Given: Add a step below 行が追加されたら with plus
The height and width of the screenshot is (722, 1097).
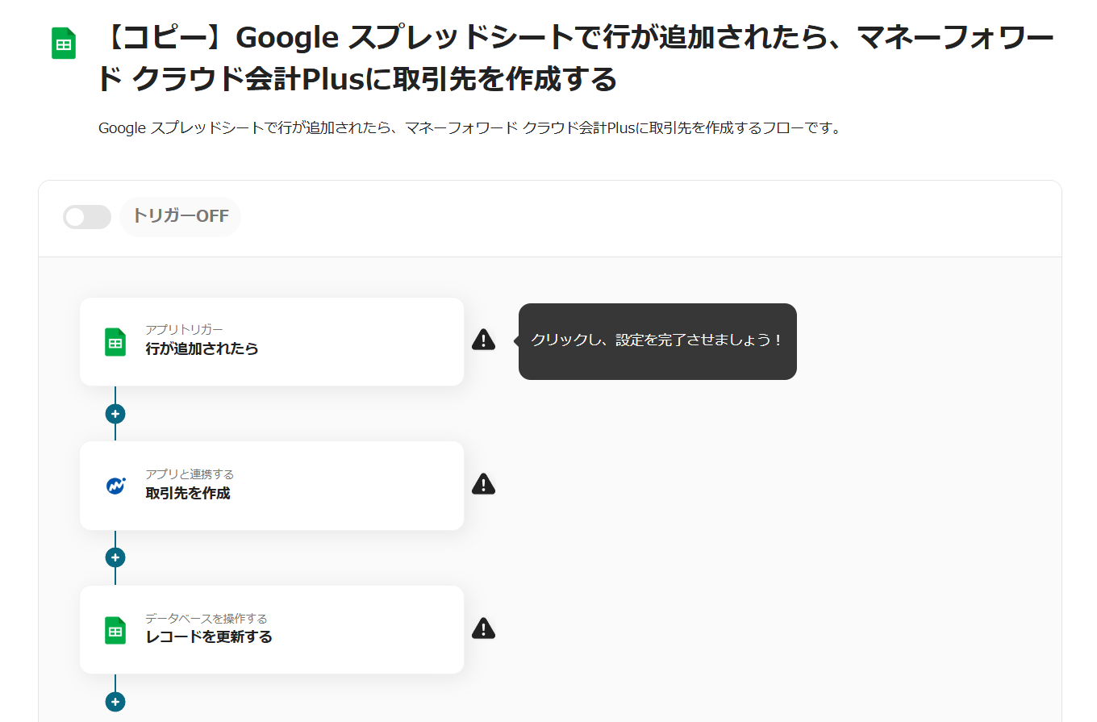Looking at the screenshot, I should (x=115, y=414).
